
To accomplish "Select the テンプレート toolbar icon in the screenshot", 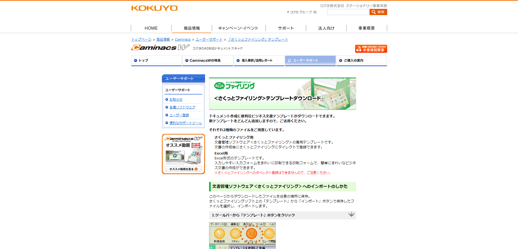I will [251, 234].
